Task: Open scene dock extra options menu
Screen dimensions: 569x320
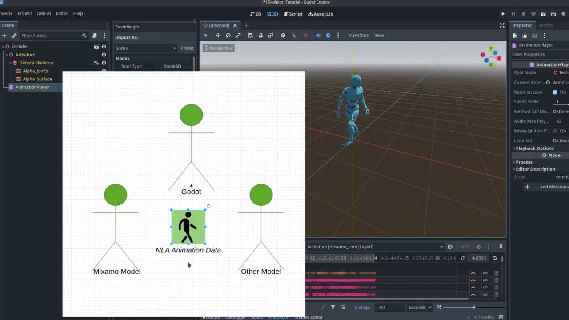Action: pyautogui.click(x=105, y=36)
